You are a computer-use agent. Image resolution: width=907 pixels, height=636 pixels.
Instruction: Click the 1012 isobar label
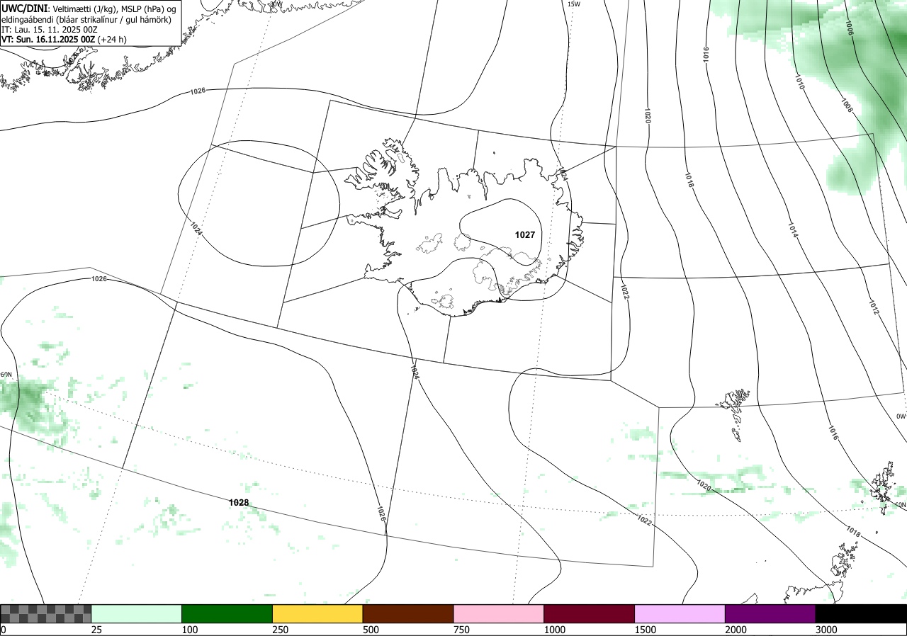pyautogui.click(x=874, y=307)
